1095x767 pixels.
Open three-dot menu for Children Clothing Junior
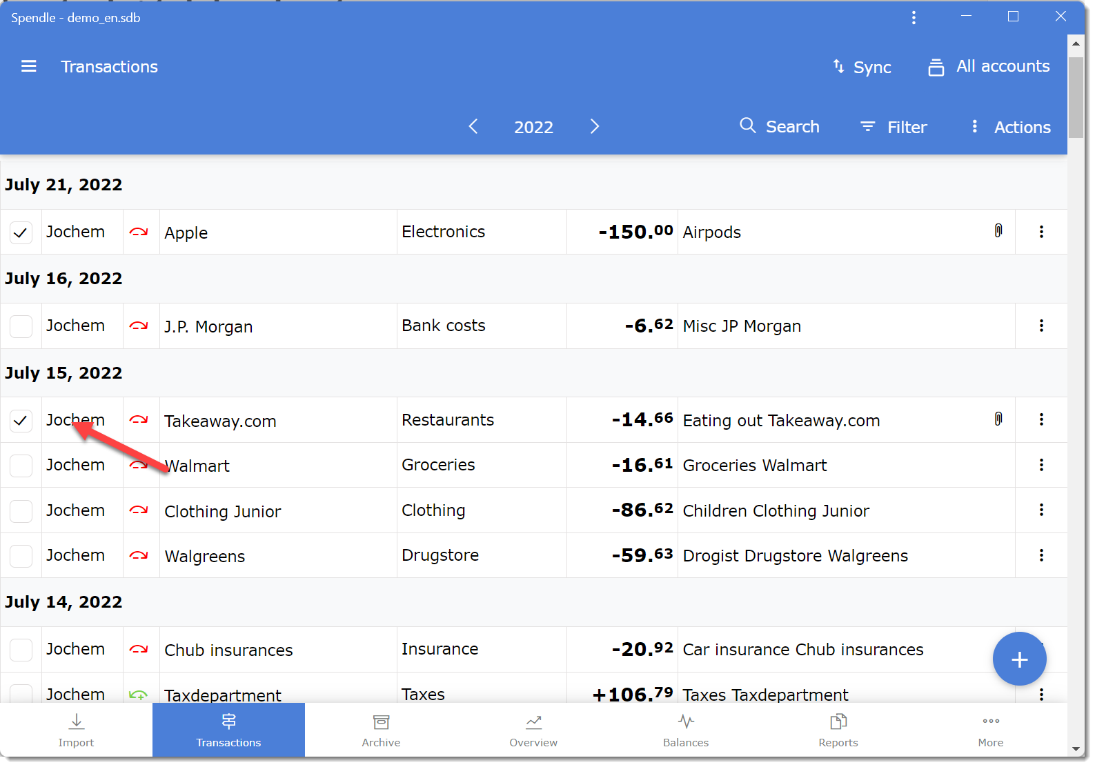[x=1041, y=510]
